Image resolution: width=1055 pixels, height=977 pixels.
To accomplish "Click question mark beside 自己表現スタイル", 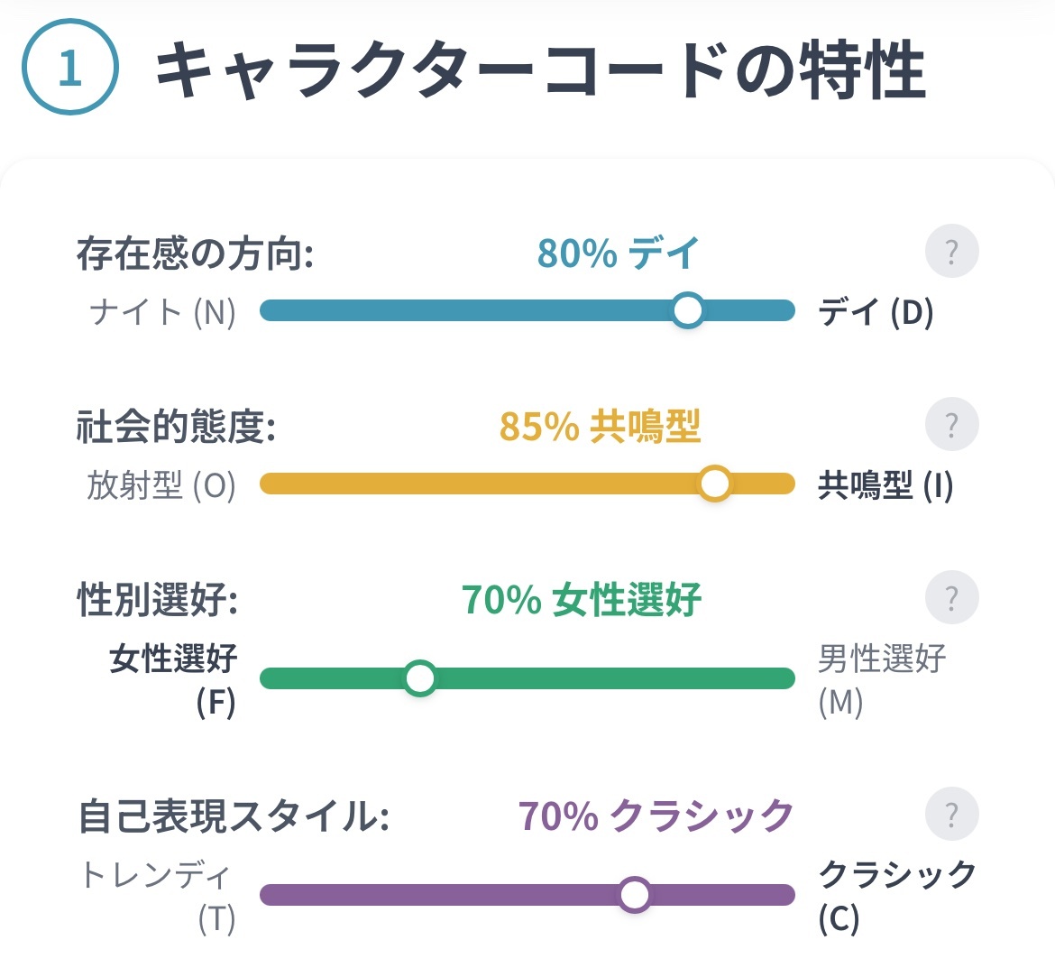I will [951, 814].
